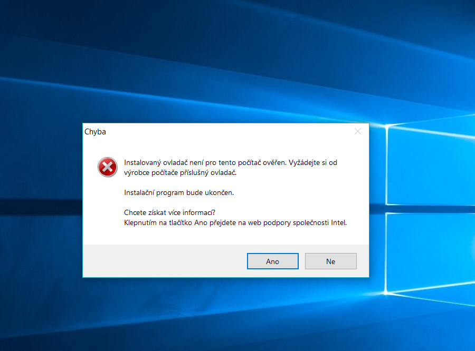Click the Chyba title text
The height and width of the screenshot is (351, 475).
click(96, 132)
